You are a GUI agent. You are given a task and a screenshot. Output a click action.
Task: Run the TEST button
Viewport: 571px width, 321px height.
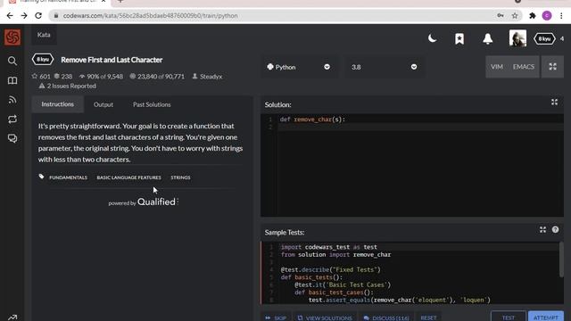509,317
